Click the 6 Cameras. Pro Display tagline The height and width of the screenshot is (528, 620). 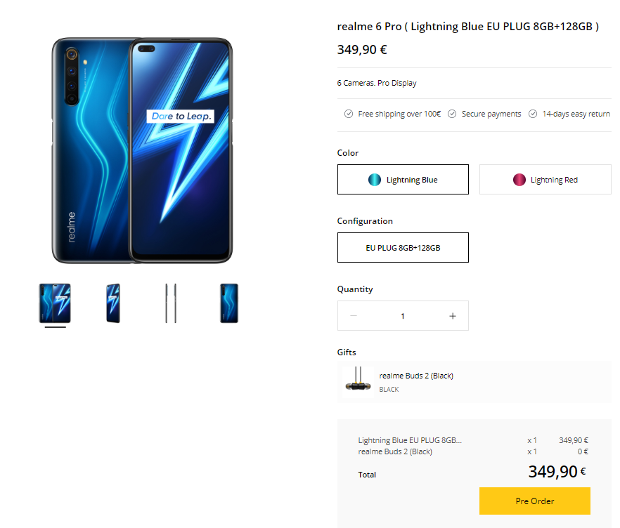(375, 82)
